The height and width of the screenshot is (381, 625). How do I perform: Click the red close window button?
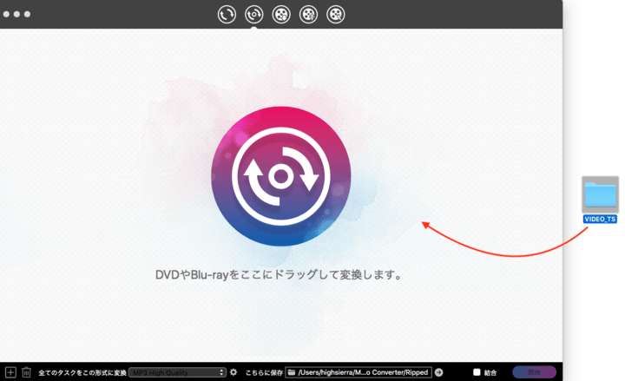coord(6,15)
